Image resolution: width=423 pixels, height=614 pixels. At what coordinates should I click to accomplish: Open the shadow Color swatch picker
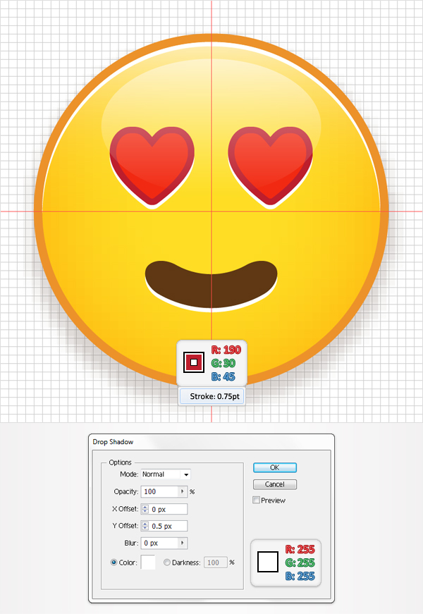(148, 563)
